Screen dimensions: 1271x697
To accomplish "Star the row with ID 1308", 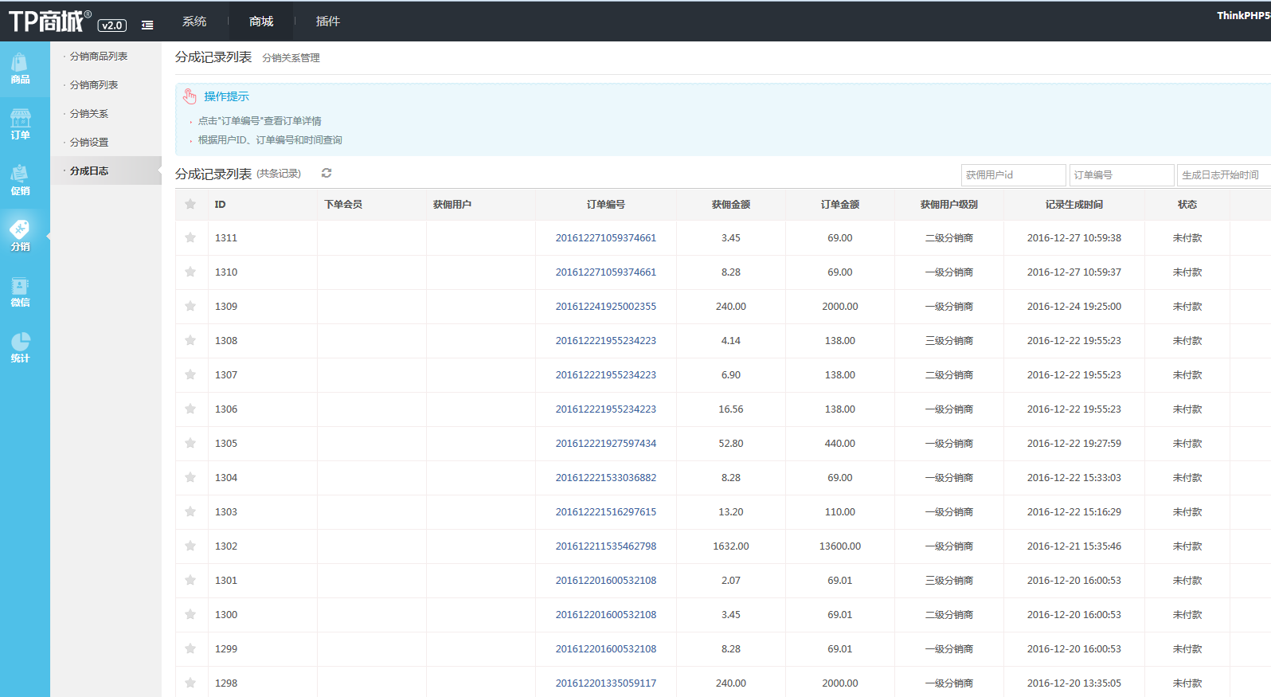I will pos(190,340).
